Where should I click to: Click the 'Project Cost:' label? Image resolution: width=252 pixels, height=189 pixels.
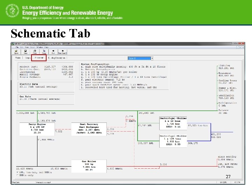tap(29, 66)
